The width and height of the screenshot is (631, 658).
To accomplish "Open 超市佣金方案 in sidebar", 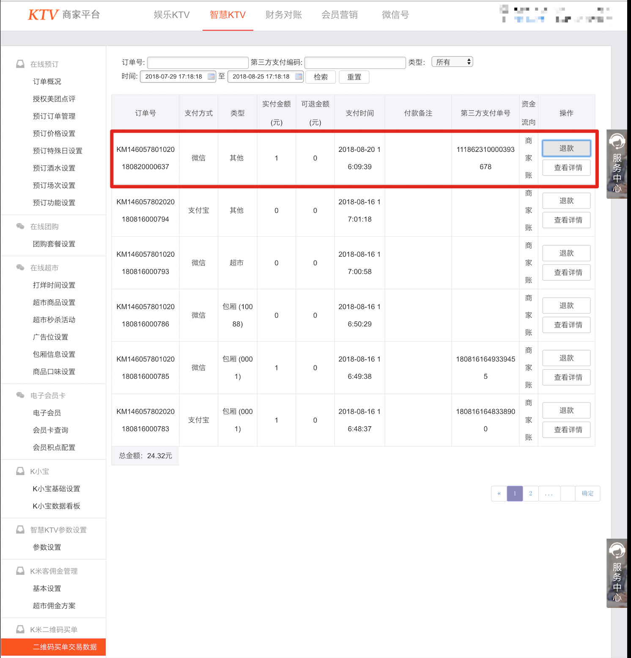I will tap(54, 606).
